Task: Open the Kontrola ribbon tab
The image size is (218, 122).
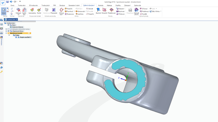Action: pyautogui.click(x=101, y=5)
